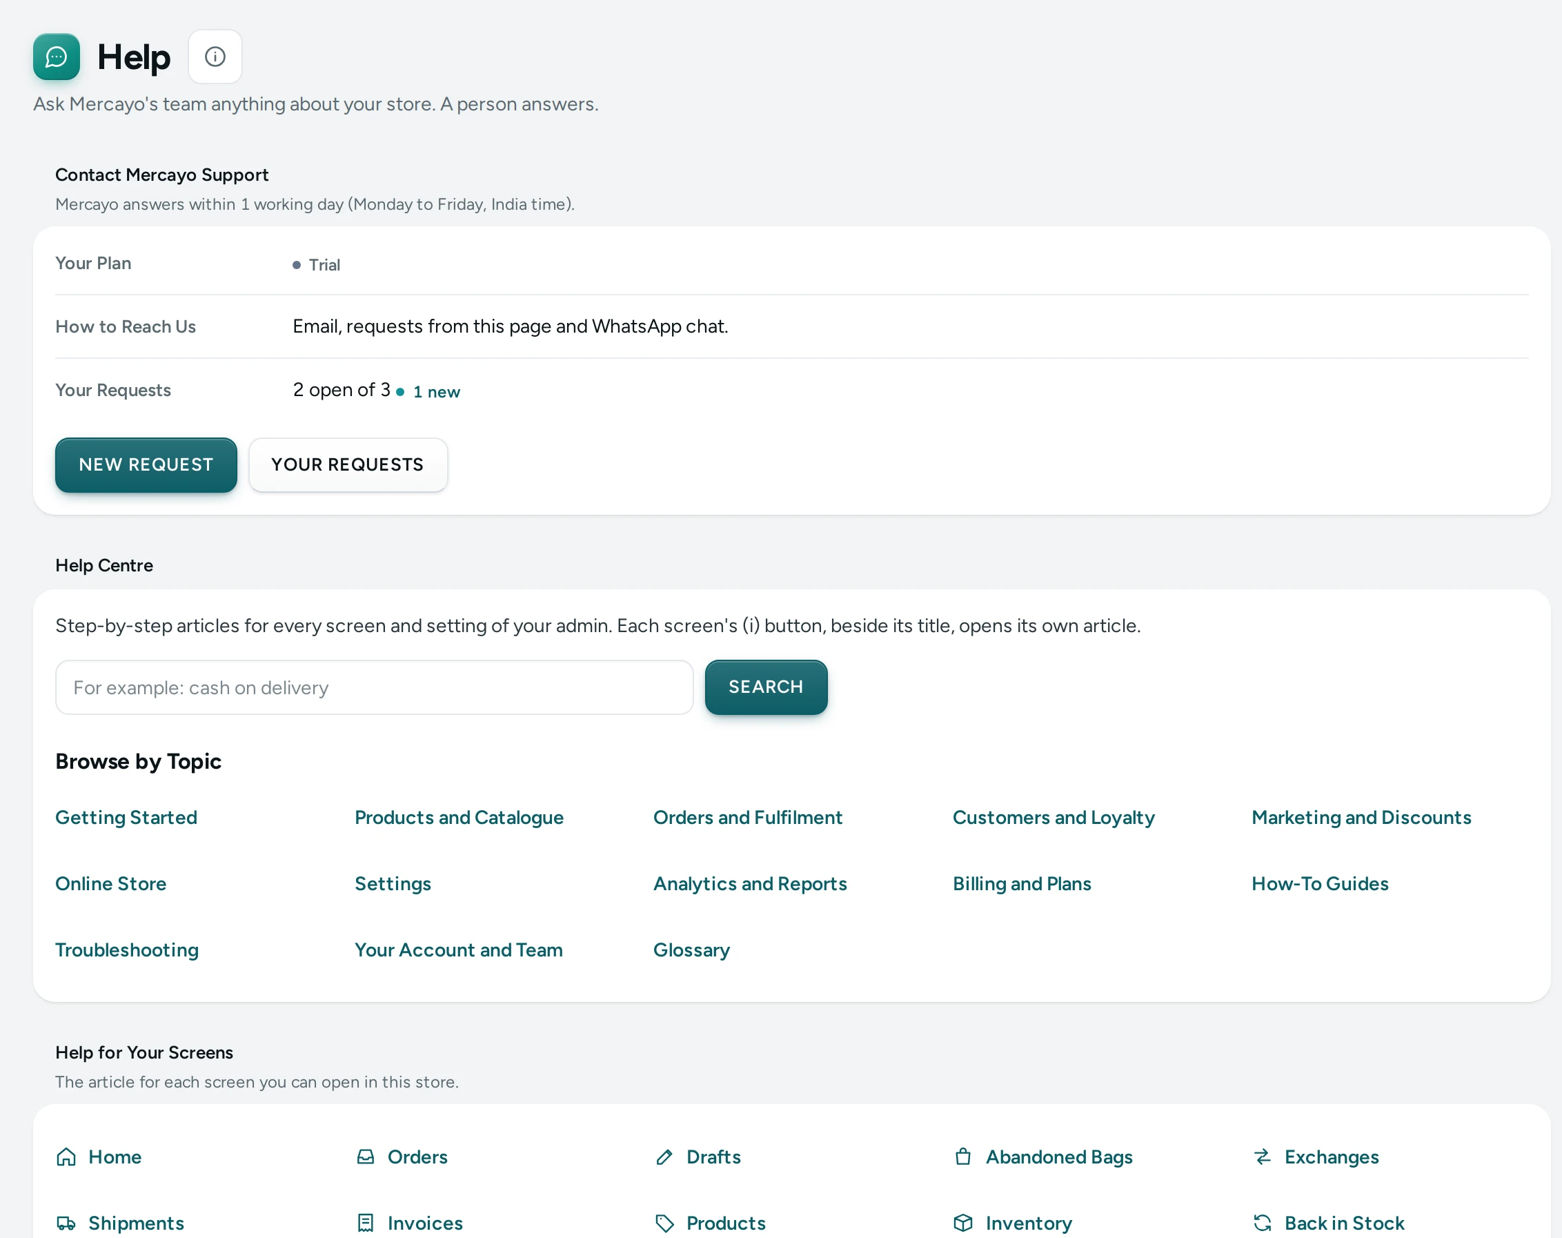The width and height of the screenshot is (1562, 1238).
Task: Focus the help centre search field
Action: (x=375, y=687)
